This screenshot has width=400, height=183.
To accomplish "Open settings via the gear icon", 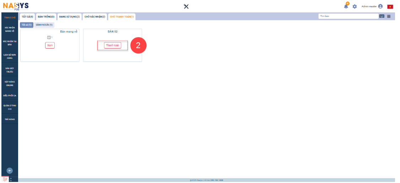I will click(355, 6).
